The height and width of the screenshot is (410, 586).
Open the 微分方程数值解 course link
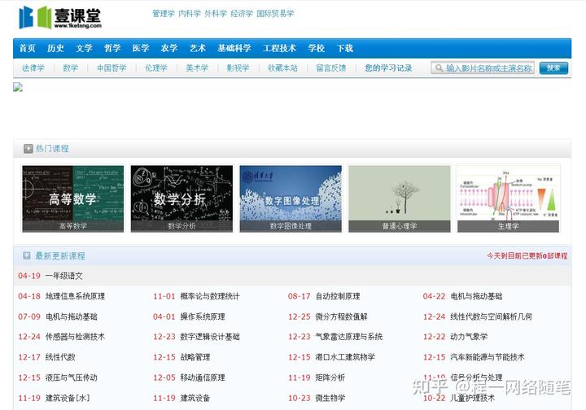click(x=341, y=316)
